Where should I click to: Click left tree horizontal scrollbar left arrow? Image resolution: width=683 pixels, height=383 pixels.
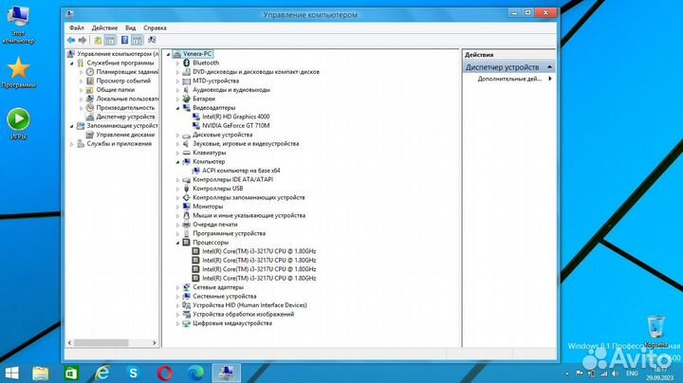click(69, 343)
